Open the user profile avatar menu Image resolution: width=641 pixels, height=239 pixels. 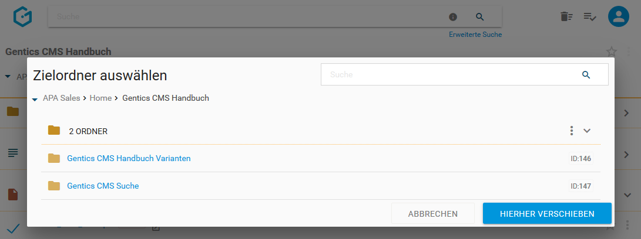(619, 17)
